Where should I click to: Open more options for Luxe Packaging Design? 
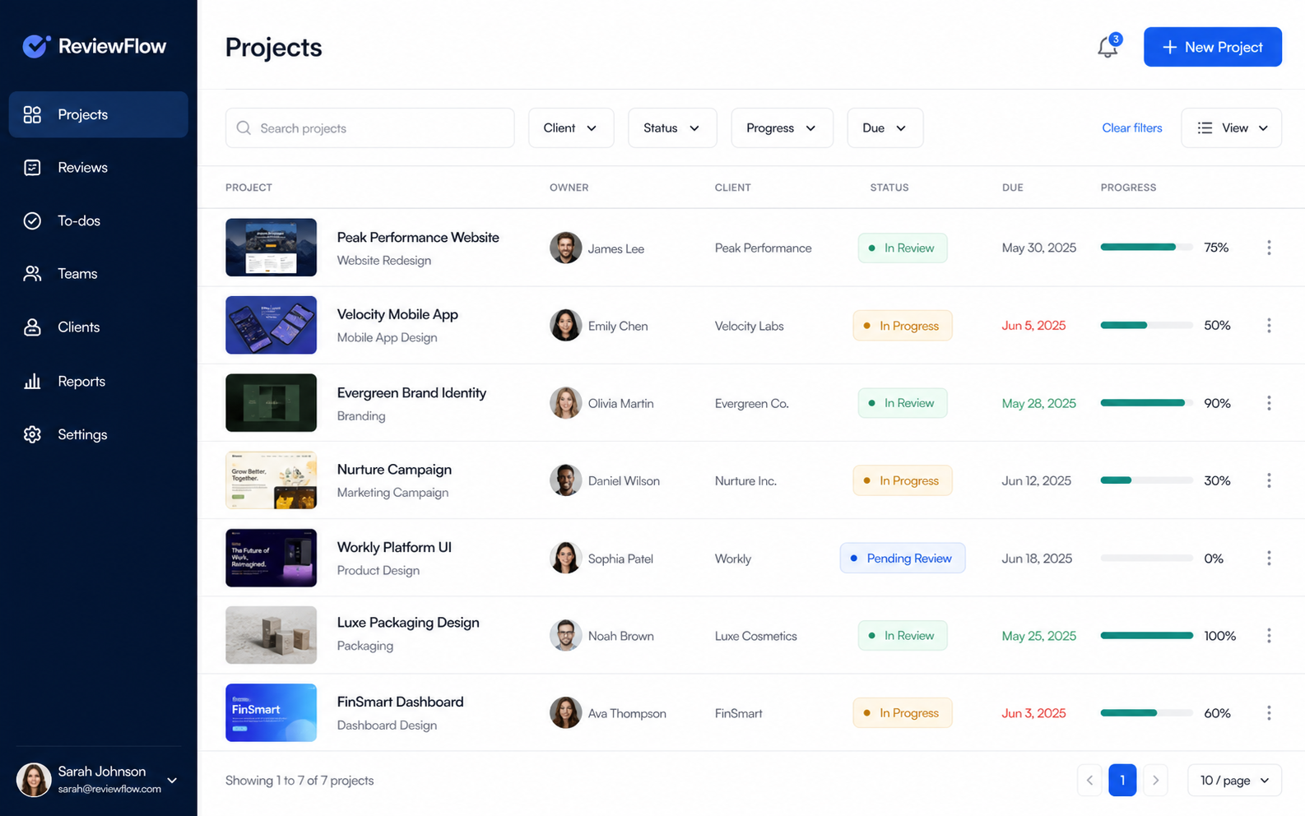click(1269, 636)
